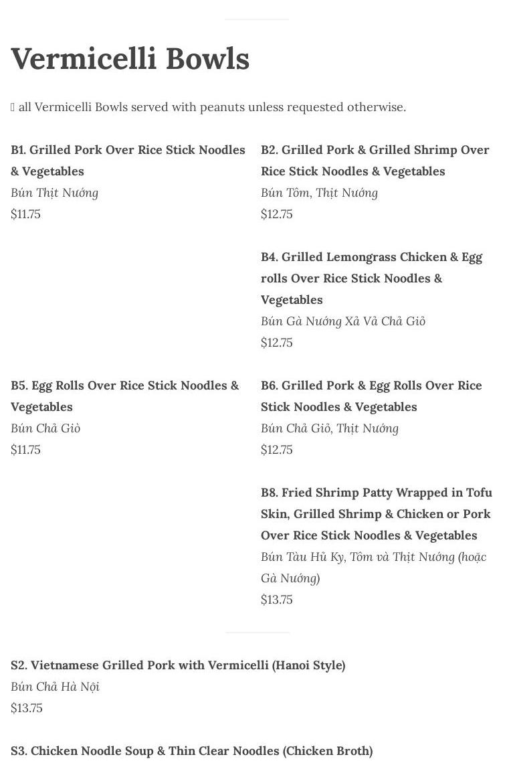Select the peanuts disclaimer note text
This screenshot has height=761, width=515.
click(212, 107)
